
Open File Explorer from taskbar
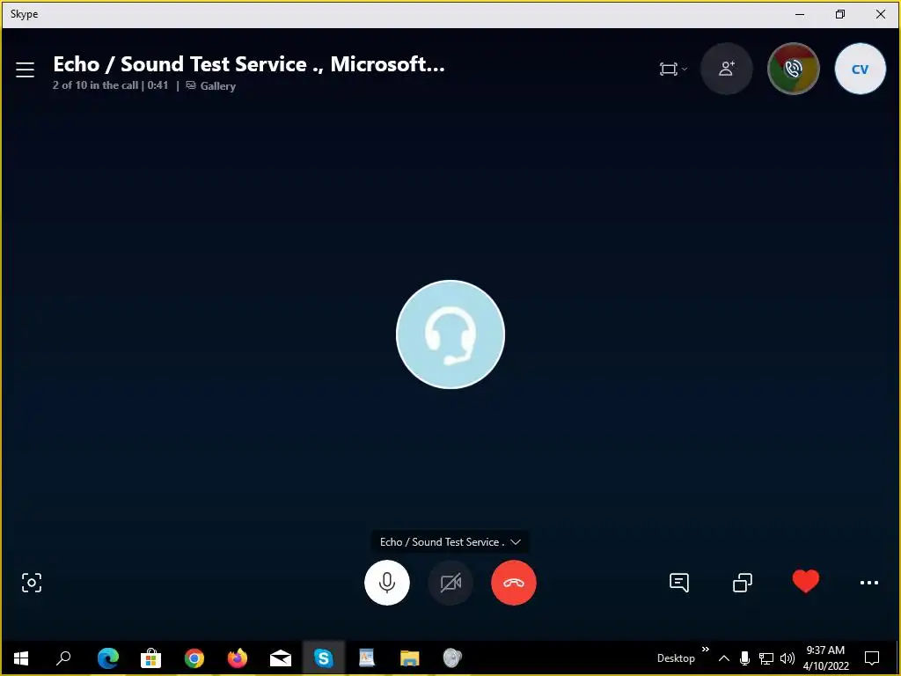pos(410,658)
